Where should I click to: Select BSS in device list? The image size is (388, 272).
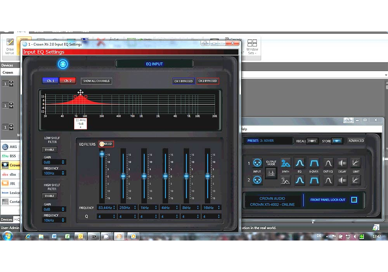(10, 156)
